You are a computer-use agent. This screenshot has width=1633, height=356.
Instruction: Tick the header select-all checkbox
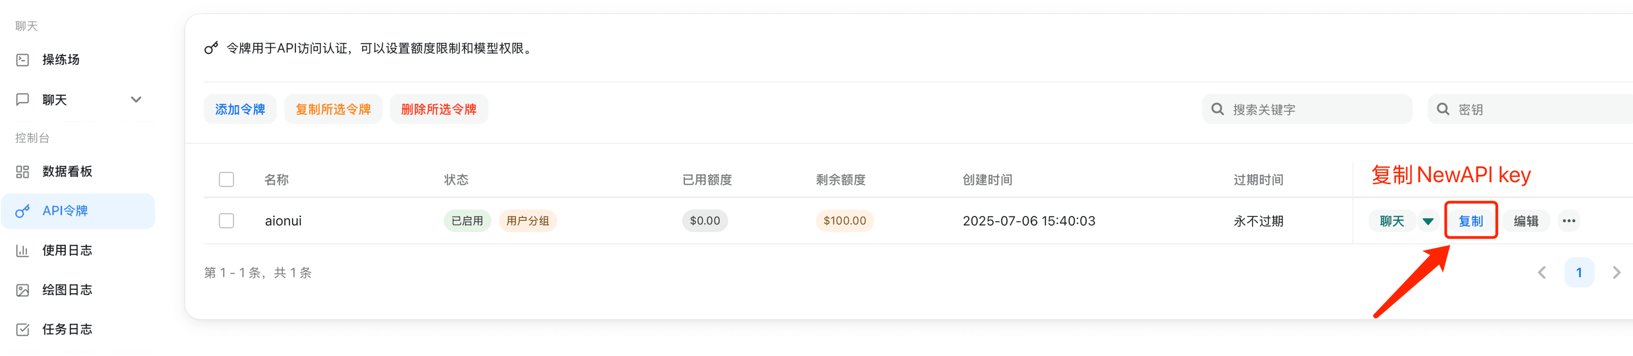pos(226,179)
